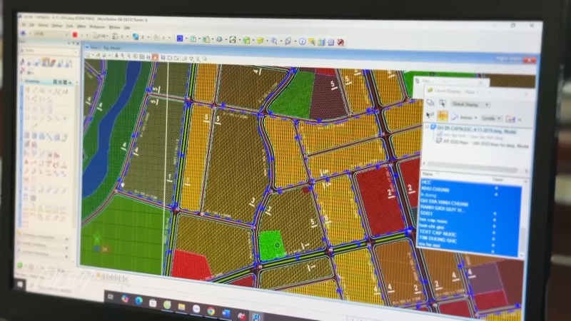The height and width of the screenshot is (321, 571).
Task: Open the Levels dropdown in Level Display
Action: point(491,118)
